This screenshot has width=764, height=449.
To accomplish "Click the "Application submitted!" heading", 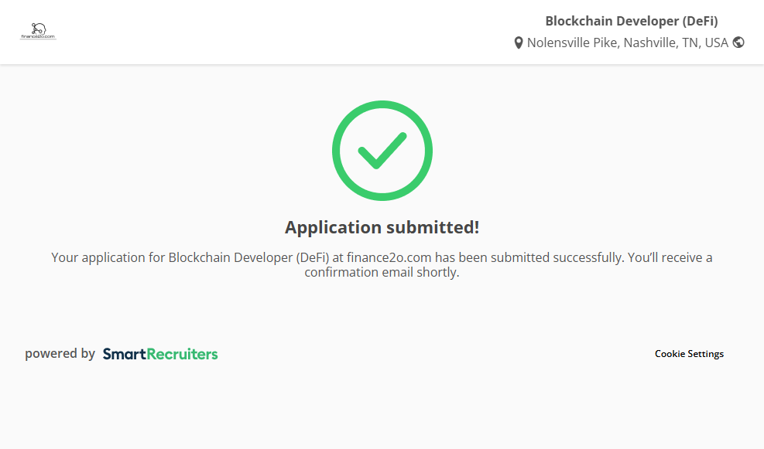I will tap(382, 227).
